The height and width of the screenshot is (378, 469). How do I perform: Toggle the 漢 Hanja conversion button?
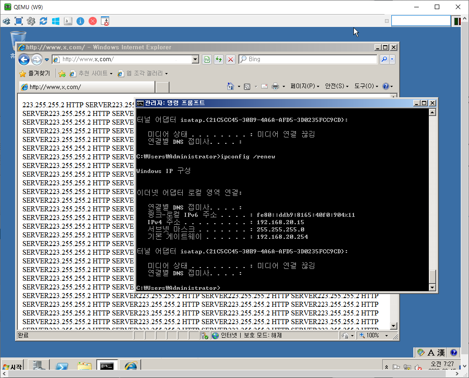pyautogui.click(x=441, y=353)
